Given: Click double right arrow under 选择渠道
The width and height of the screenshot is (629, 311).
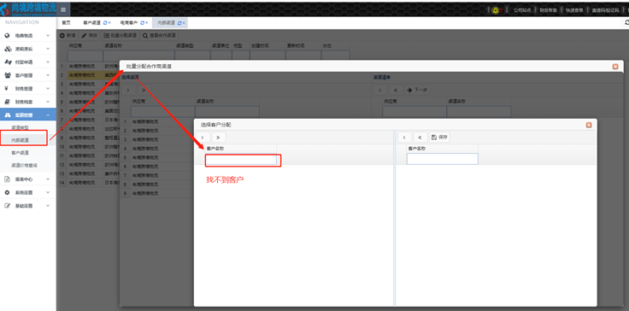Looking at the screenshot, I should tap(144, 90).
